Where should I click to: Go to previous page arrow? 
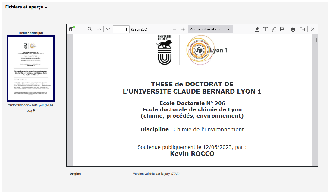tap(99, 29)
